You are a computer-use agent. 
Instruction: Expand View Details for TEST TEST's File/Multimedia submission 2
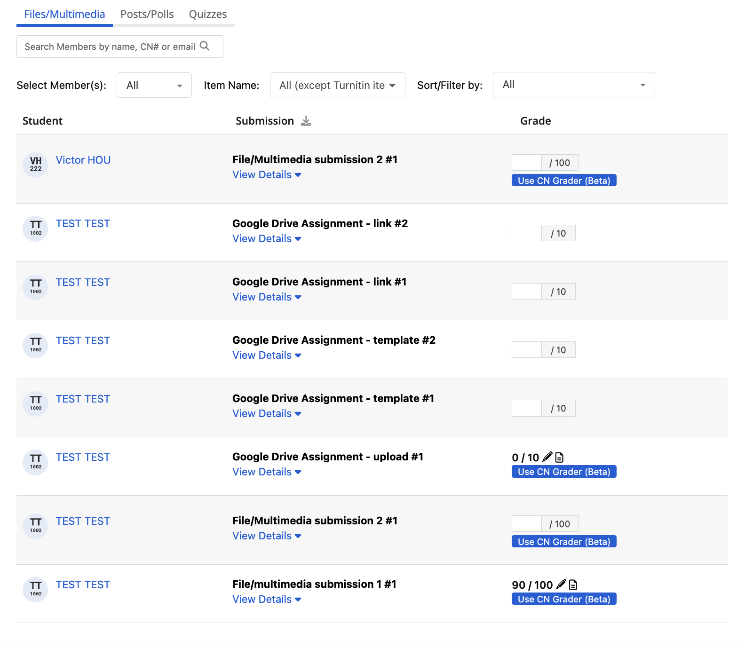click(267, 536)
